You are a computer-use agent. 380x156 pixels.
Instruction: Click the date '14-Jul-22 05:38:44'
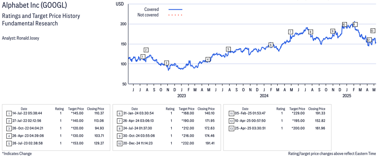(27, 113)
